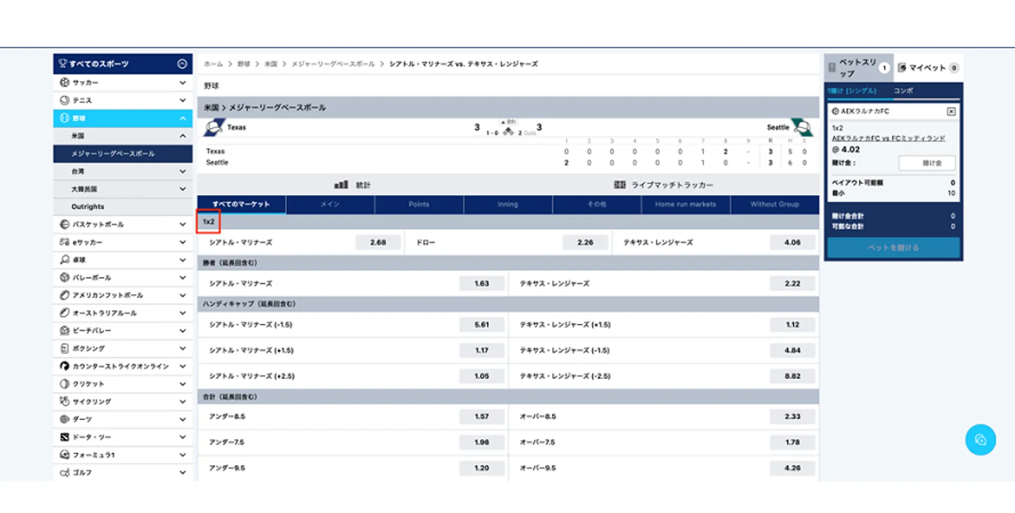Pick Under 8.5 odds 1.57
Screen dimensions: 1015x513
(482, 417)
